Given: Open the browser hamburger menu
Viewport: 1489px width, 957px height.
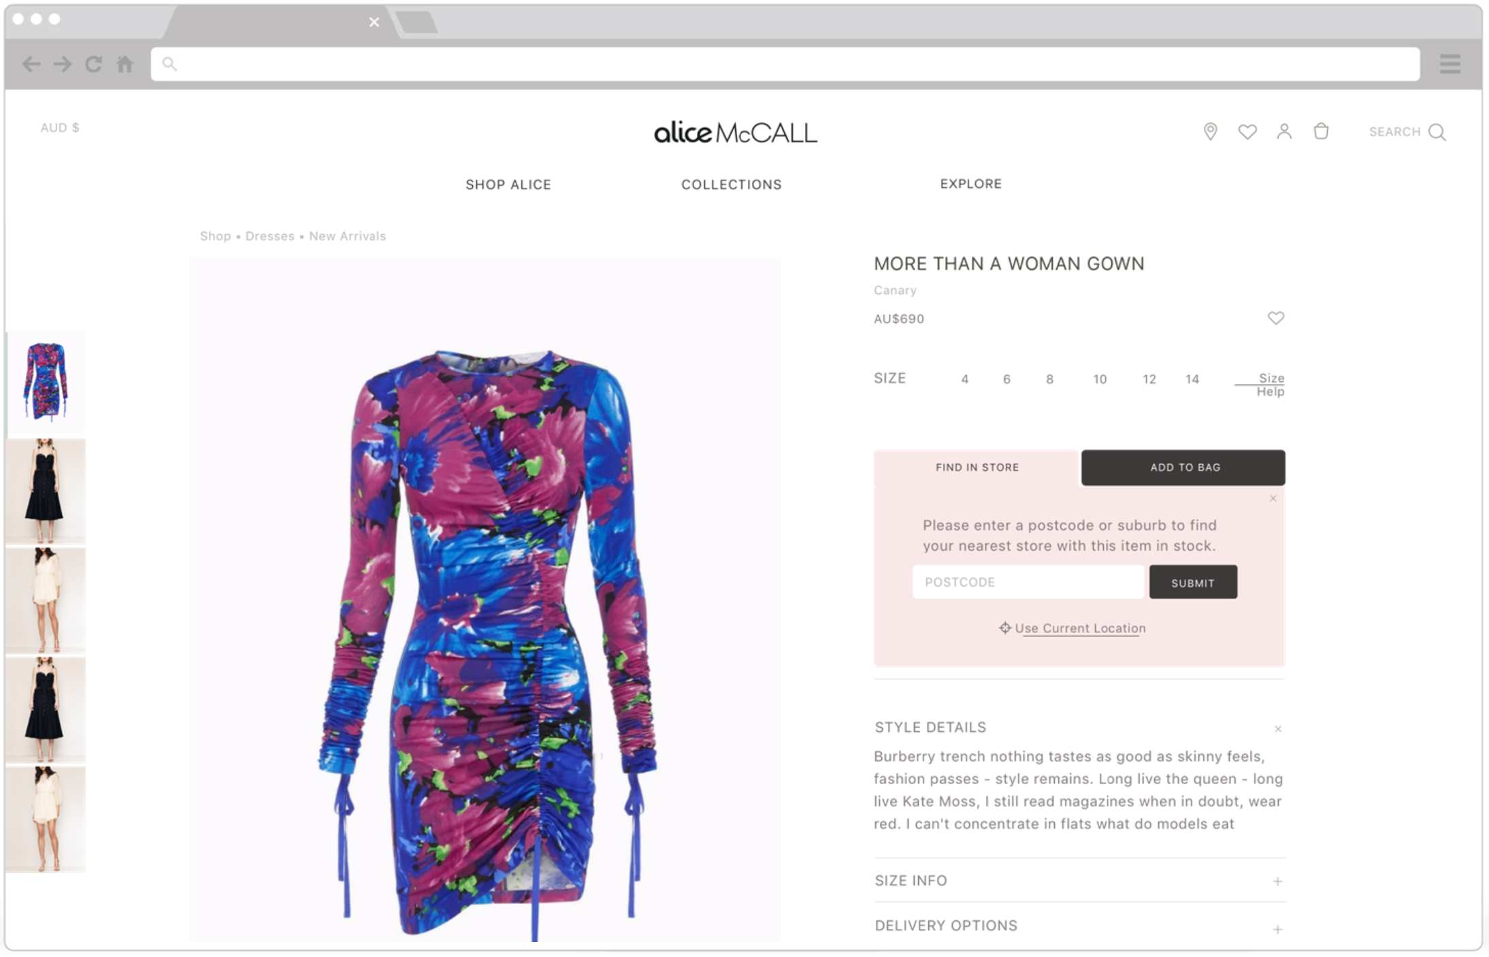Looking at the screenshot, I should pos(1450,64).
